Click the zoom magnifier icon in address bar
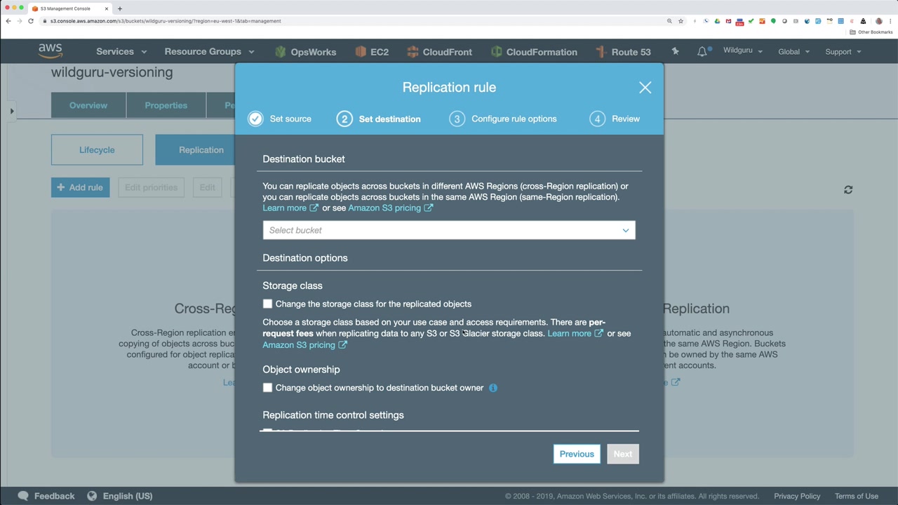Screen dimensions: 898x505 tap(669, 21)
